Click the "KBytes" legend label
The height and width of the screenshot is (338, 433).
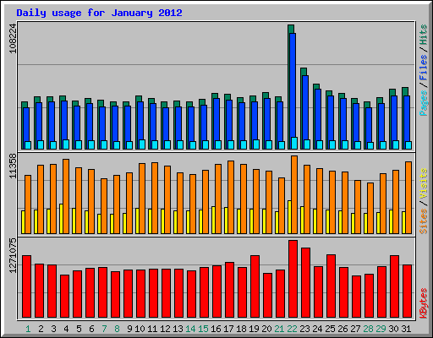(424, 303)
